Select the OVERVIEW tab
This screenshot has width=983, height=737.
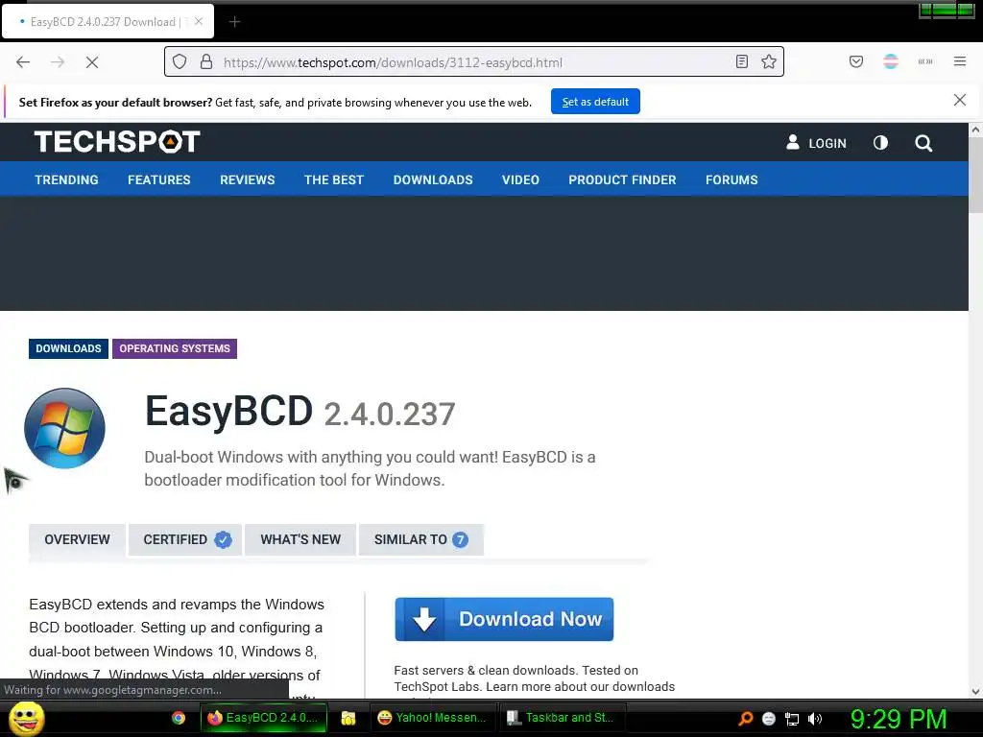(x=77, y=539)
